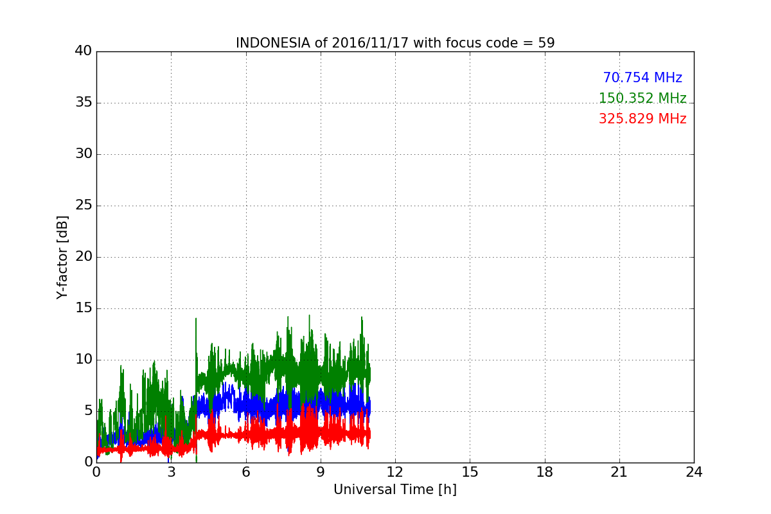The image size is (771, 514).
Task: Click the plot title mentioning INDONESIA
Action: (x=395, y=43)
